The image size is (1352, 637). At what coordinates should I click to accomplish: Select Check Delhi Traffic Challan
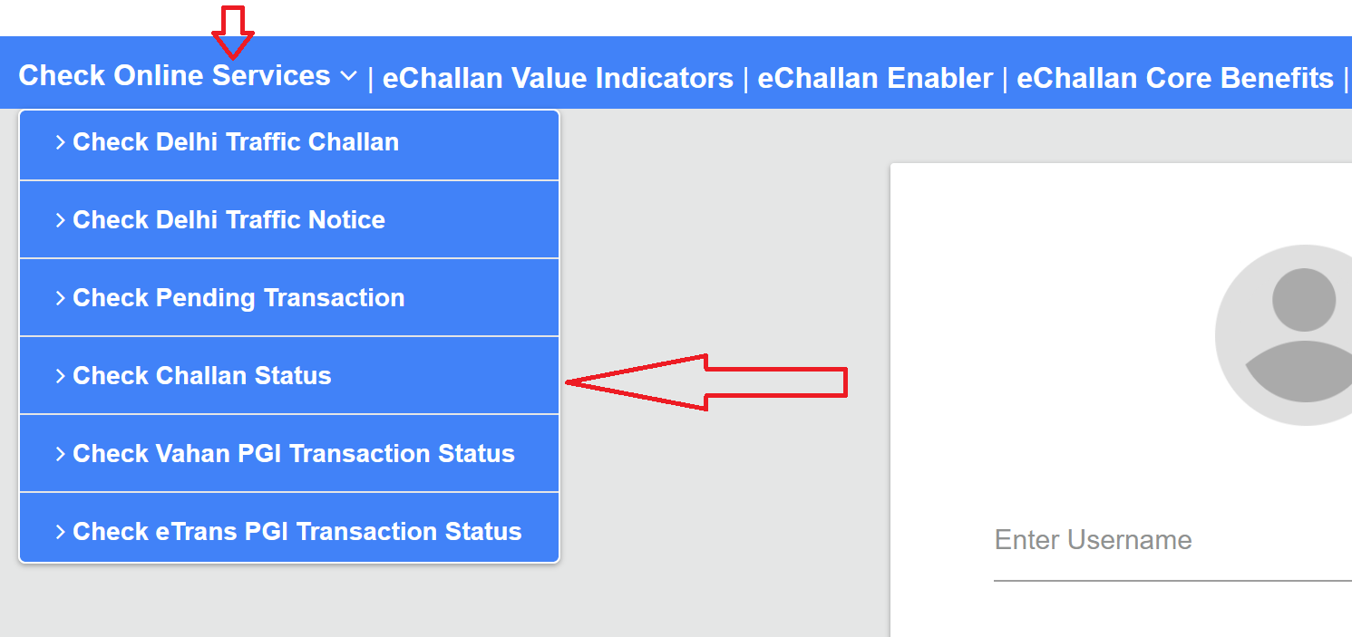click(x=235, y=141)
